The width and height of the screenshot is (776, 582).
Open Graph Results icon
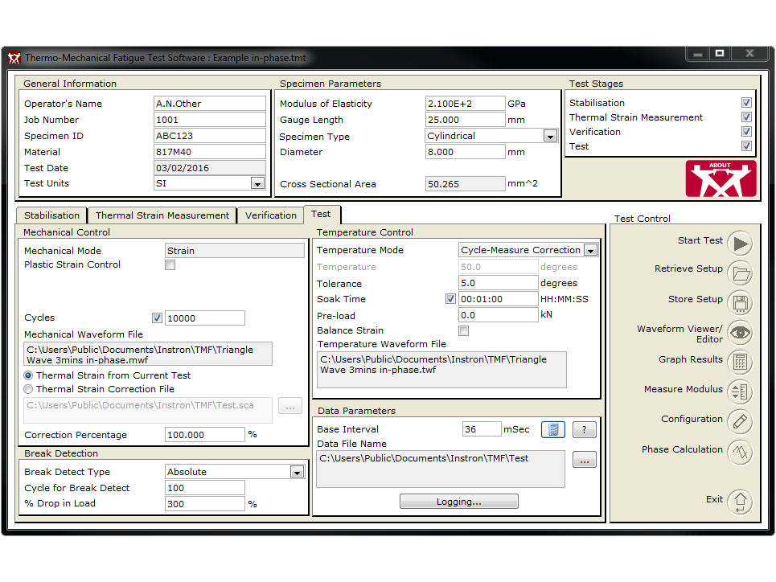coord(739,362)
